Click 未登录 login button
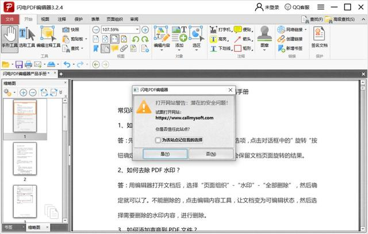The width and height of the screenshot is (368, 234). click(267, 7)
